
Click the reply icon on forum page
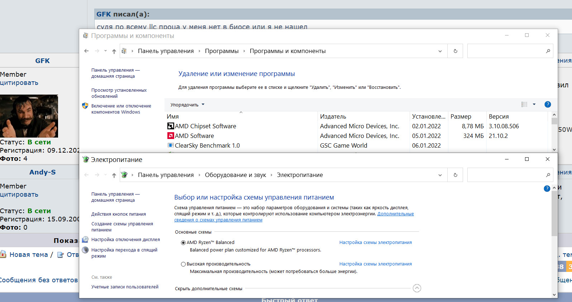(x=61, y=255)
